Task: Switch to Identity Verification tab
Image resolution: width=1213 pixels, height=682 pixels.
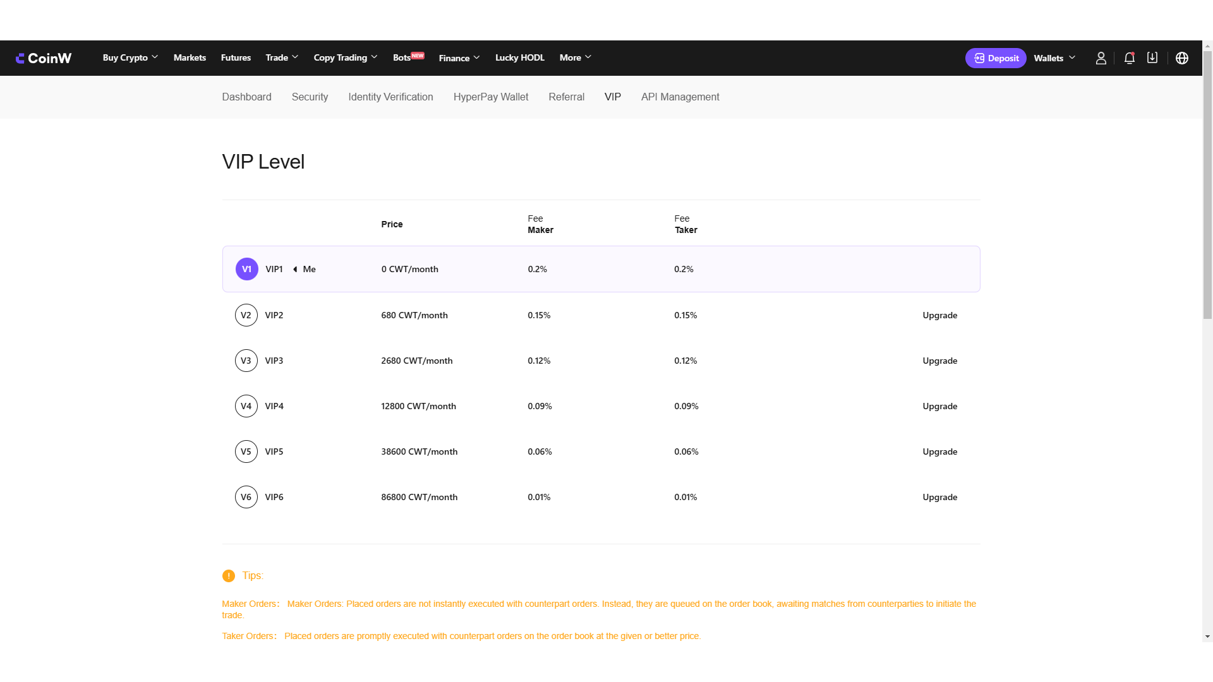Action: [x=390, y=97]
